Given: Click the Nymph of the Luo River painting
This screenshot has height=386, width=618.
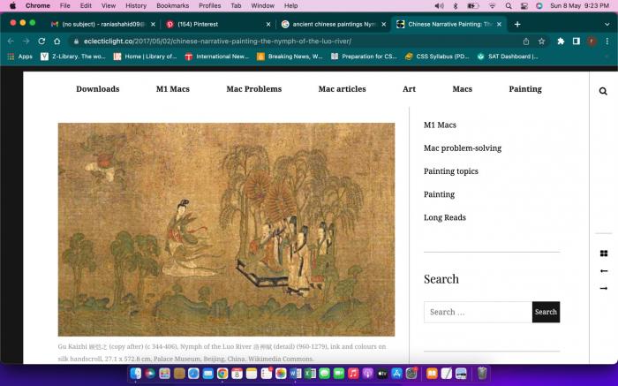Looking at the screenshot, I should [226, 230].
